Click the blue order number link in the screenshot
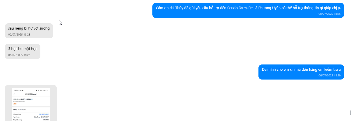 click(x=43, y=114)
